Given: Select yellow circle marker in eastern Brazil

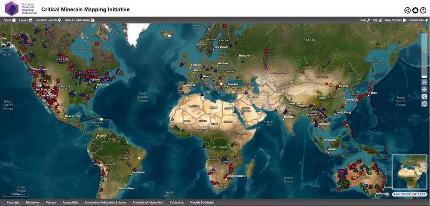Looking at the screenshot, I should pyautogui.click(x=139, y=158).
